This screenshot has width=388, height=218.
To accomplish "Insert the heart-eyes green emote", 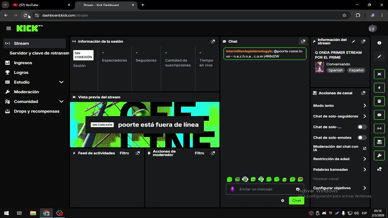I will pos(300,179).
